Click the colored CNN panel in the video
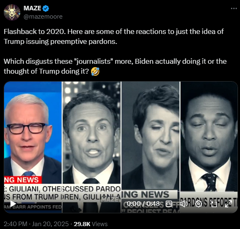 tap(33, 147)
